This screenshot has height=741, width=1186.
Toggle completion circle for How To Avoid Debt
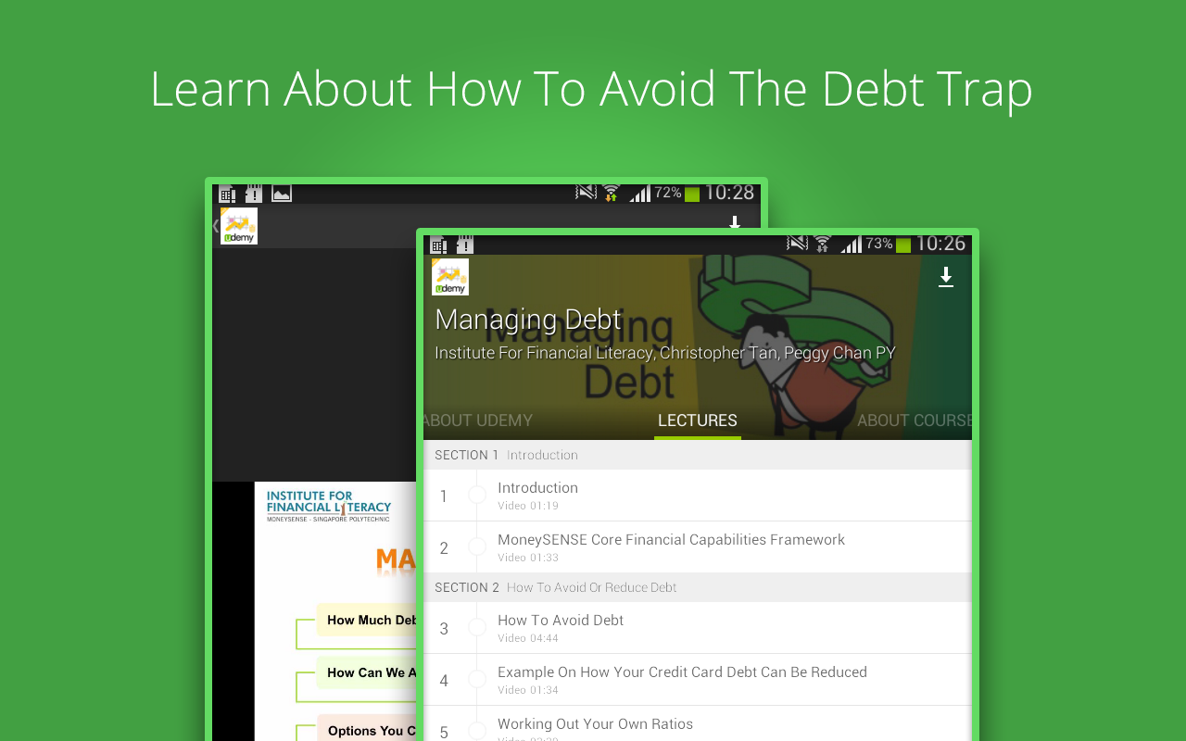click(x=477, y=628)
